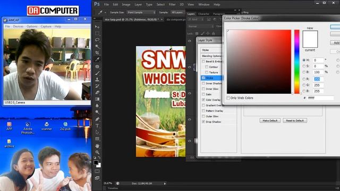Select the Rectangular Marquee tool
Screen dimensions: 340x191
pos(97,33)
